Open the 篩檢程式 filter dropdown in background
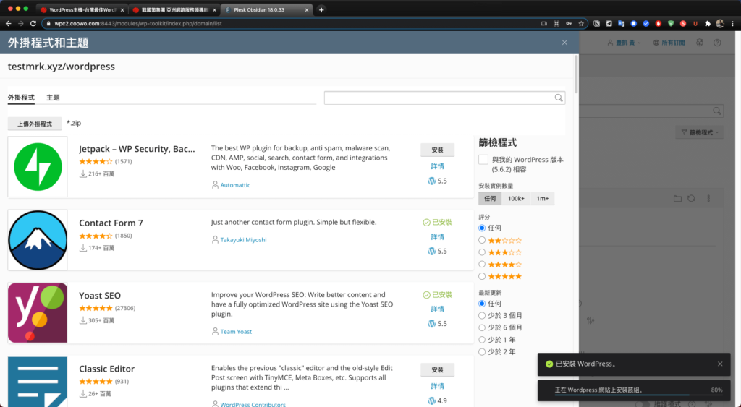This screenshot has width=741, height=407. pos(700,133)
